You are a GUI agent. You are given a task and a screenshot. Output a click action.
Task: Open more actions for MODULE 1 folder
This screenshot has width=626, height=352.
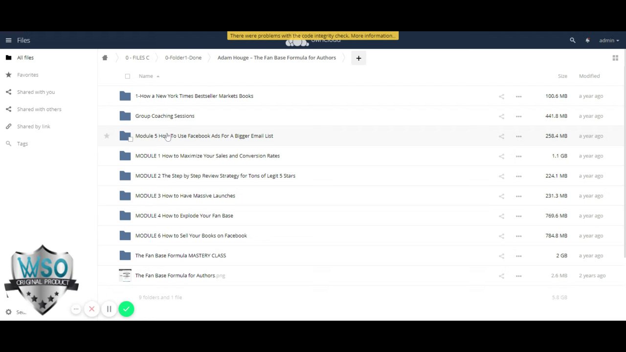pos(518,156)
